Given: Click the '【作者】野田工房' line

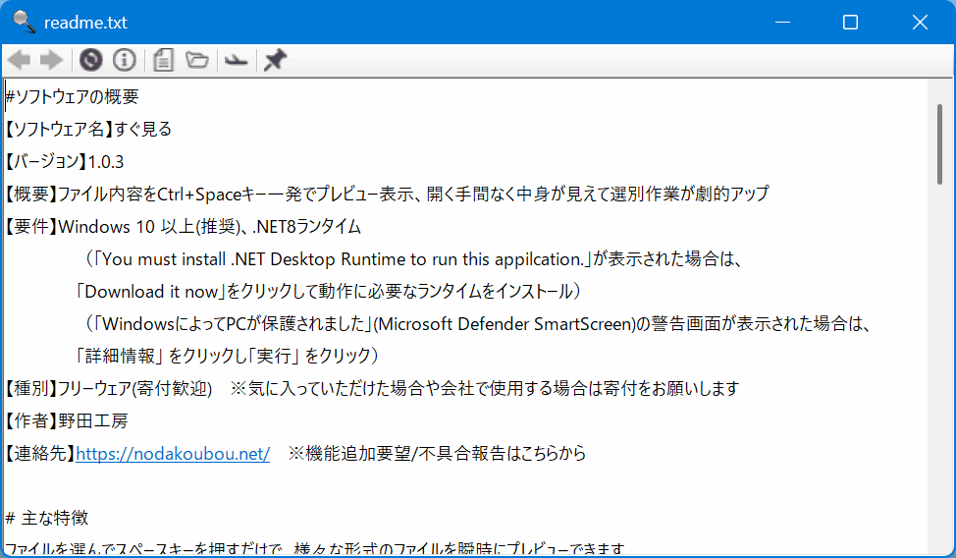Looking at the screenshot, I should 67,420.
